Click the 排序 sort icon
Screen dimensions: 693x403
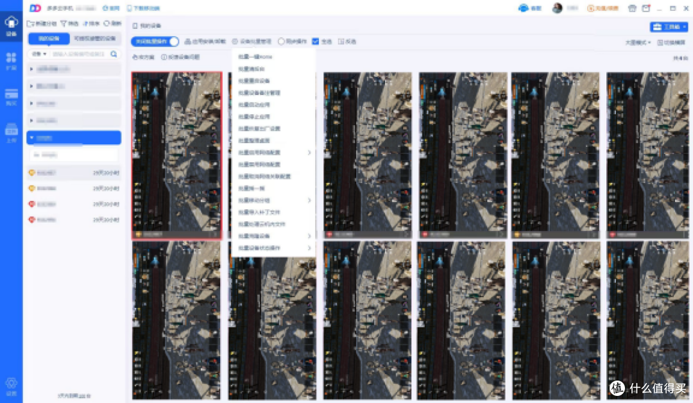(85, 23)
